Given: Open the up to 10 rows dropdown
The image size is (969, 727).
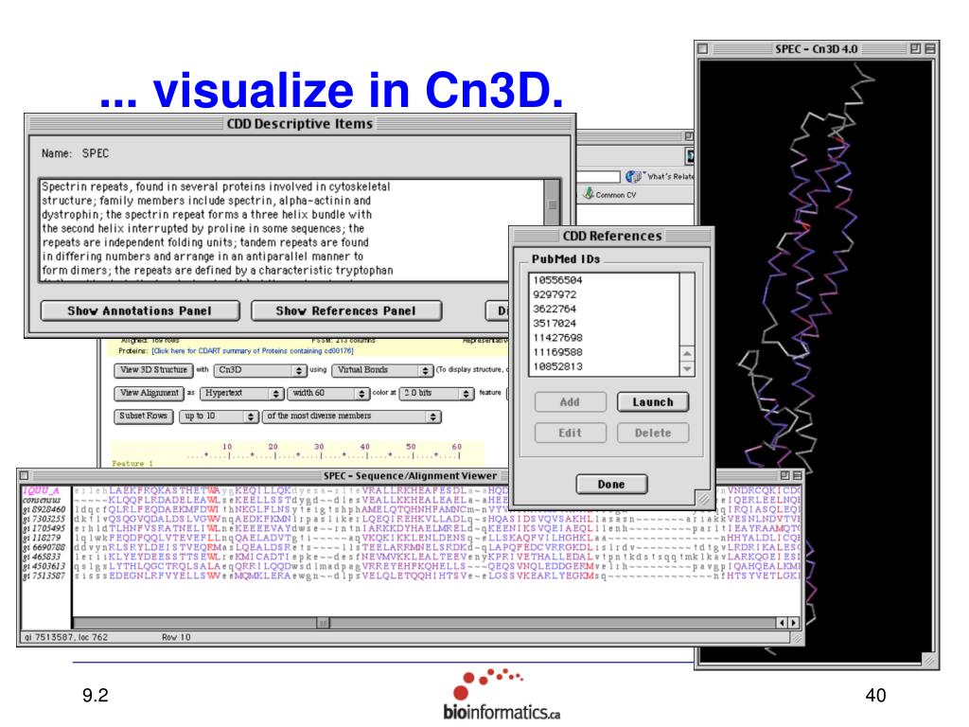Looking at the screenshot, I should pyautogui.click(x=219, y=417).
